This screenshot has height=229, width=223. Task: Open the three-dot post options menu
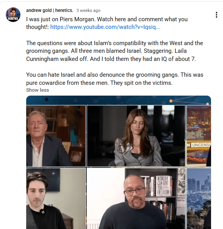click(216, 15)
